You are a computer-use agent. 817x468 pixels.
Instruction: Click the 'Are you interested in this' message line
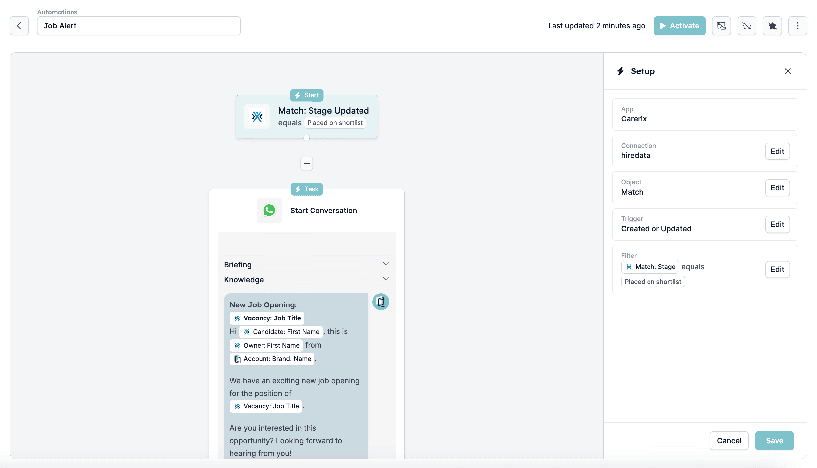pos(273,428)
